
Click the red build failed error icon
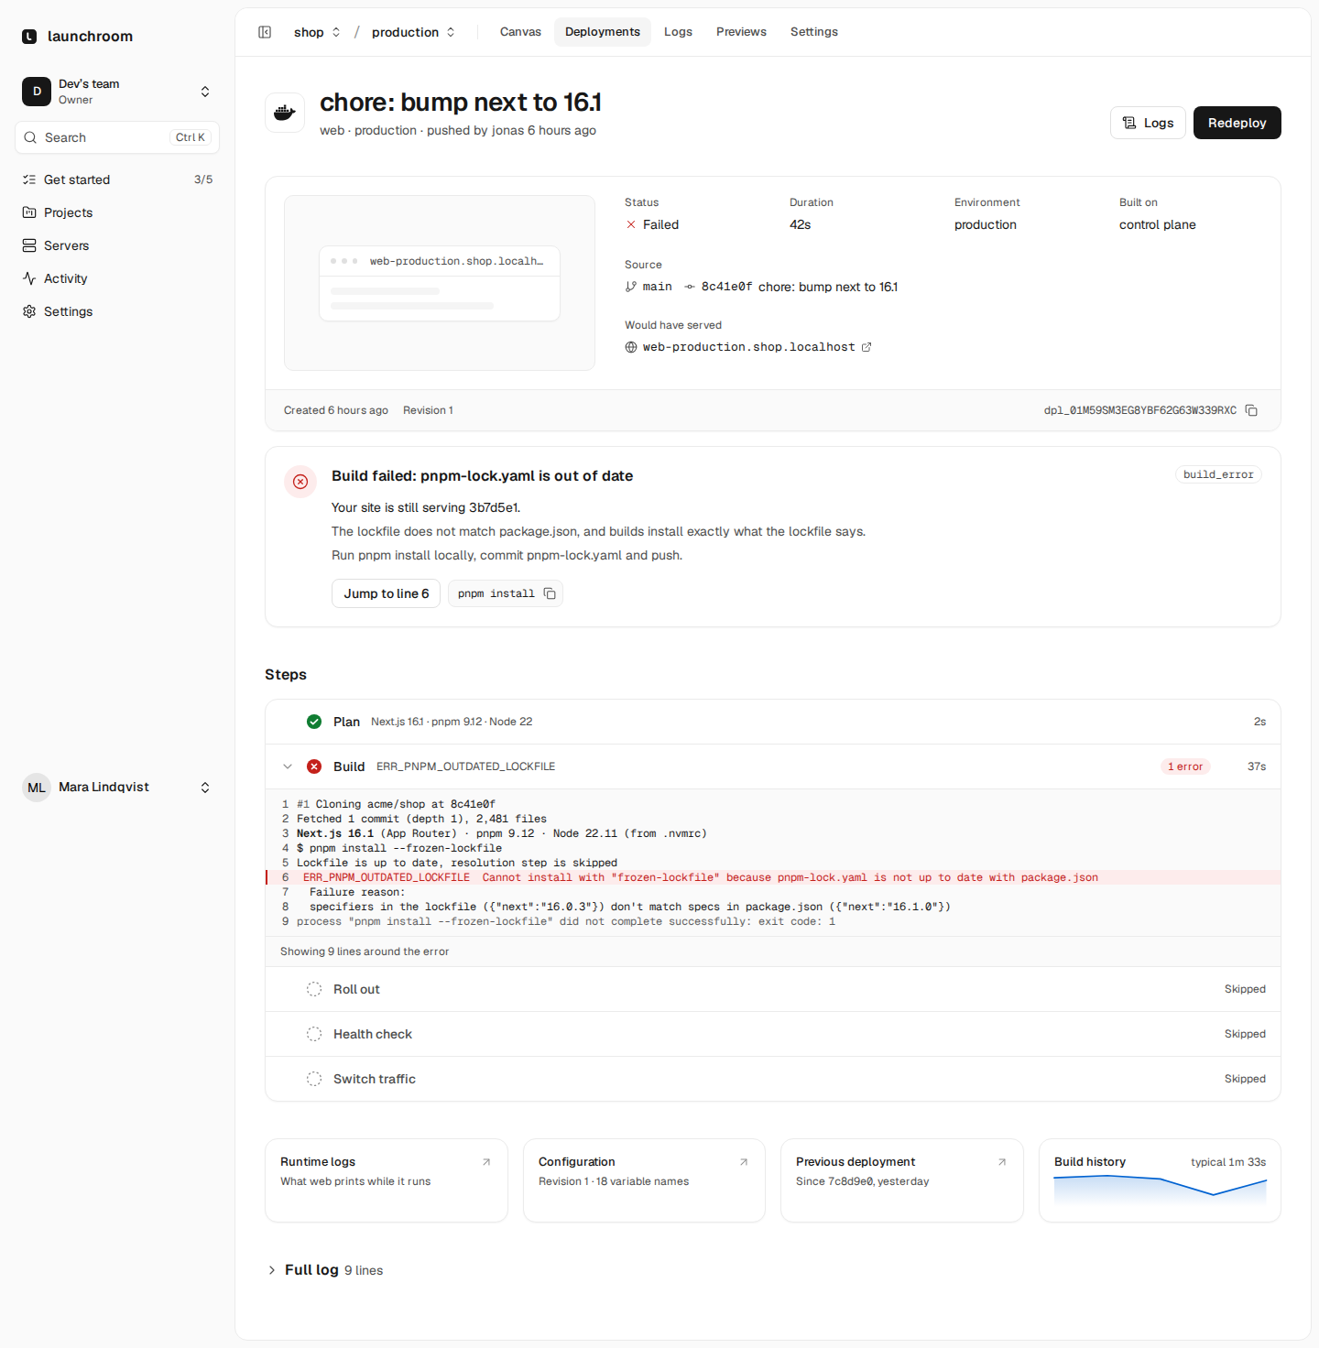point(300,482)
